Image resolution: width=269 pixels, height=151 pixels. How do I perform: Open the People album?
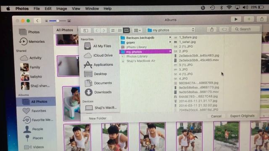point(33,129)
